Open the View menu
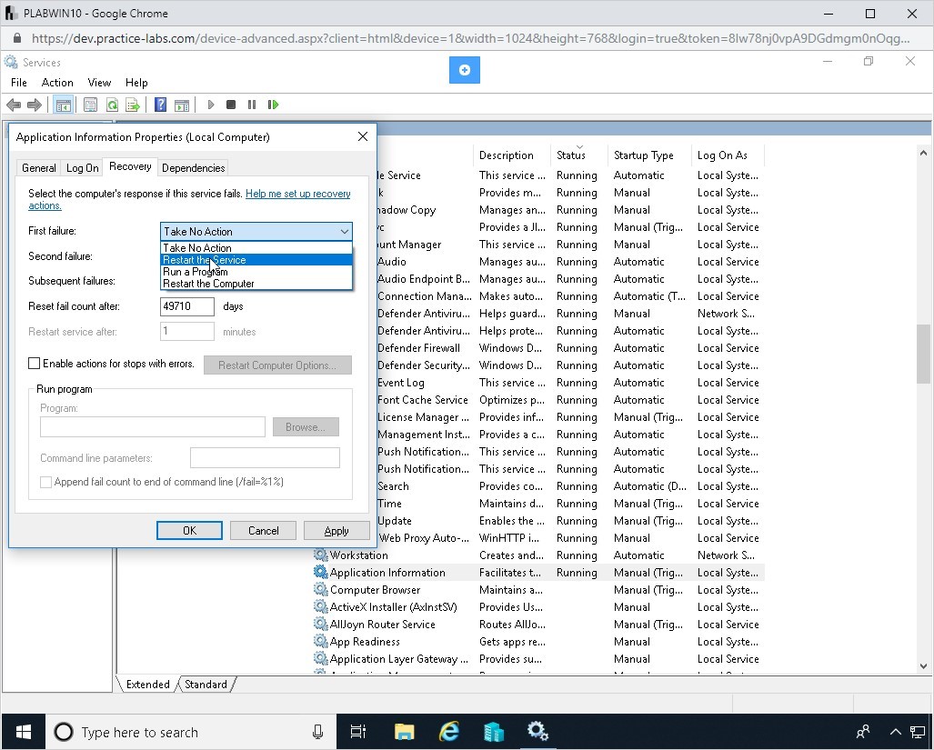 click(99, 83)
